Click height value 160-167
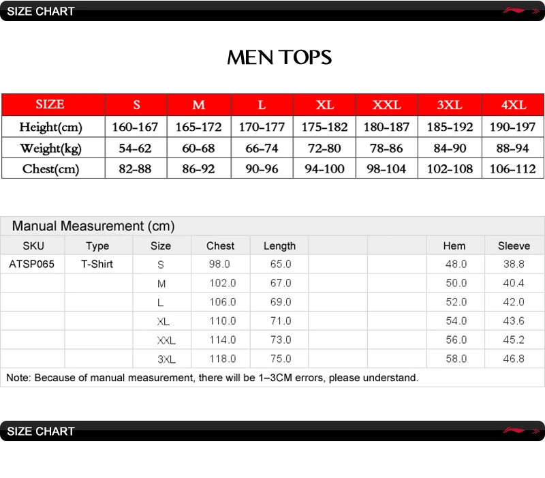 [135, 127]
